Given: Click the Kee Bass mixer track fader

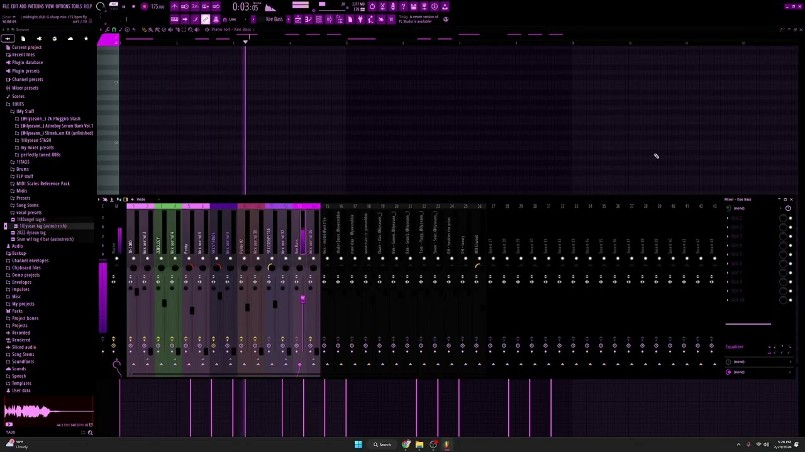Looking at the screenshot, I should pyautogui.click(x=303, y=299).
